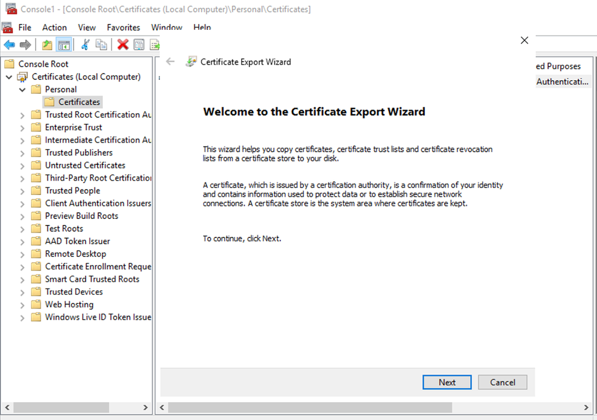The height and width of the screenshot is (420, 597).
Task: Click the wizard's back arrow icon
Action: [170, 62]
